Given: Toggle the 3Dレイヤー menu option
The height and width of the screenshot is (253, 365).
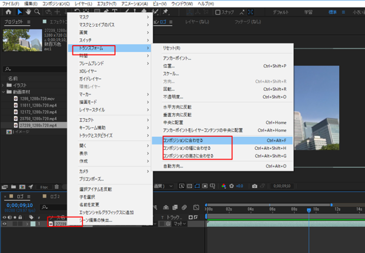Looking at the screenshot, I should tap(88, 71).
